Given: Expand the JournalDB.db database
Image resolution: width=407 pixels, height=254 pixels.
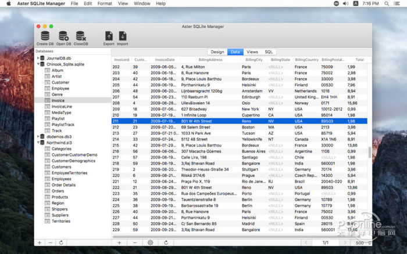Looking at the screenshot, I should coord(38,58).
